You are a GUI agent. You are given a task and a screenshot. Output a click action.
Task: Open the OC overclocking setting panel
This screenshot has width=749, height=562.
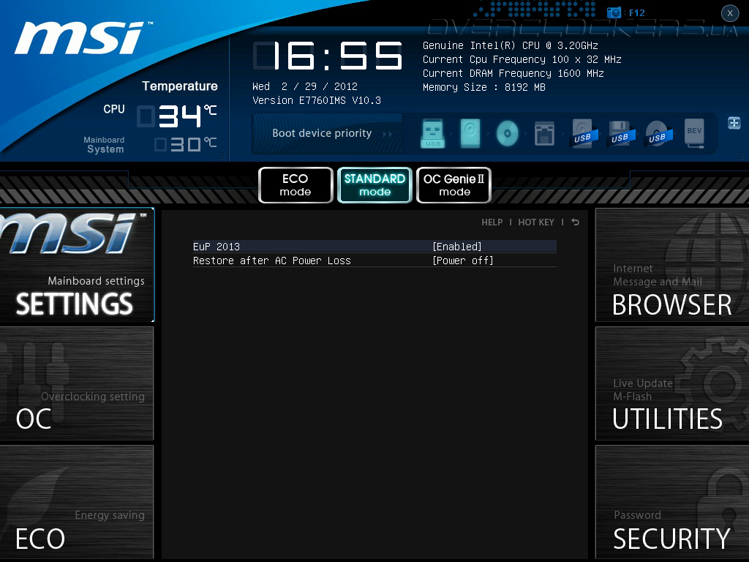pyautogui.click(x=77, y=383)
